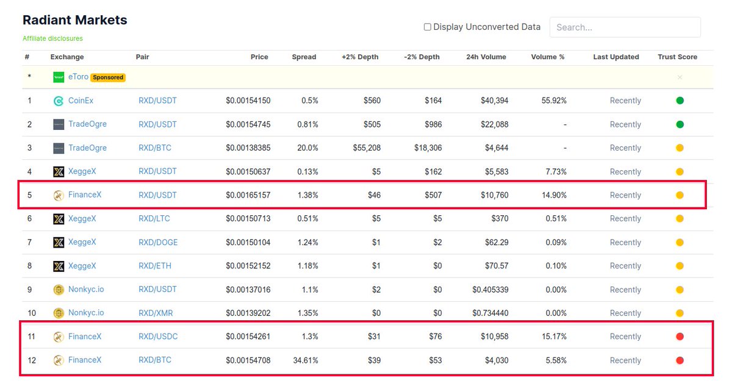Click yellow trust dot for TradeOgre RXD/BTC
This screenshot has width=732, height=386.
680,148
